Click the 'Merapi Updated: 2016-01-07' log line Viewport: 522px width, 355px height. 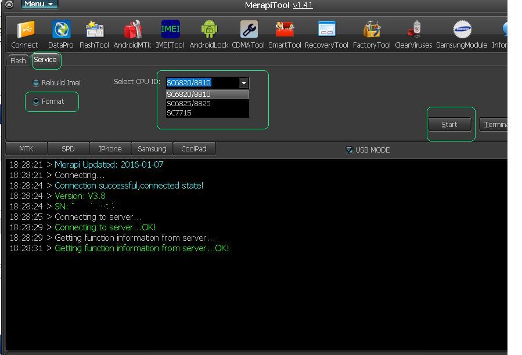point(109,165)
